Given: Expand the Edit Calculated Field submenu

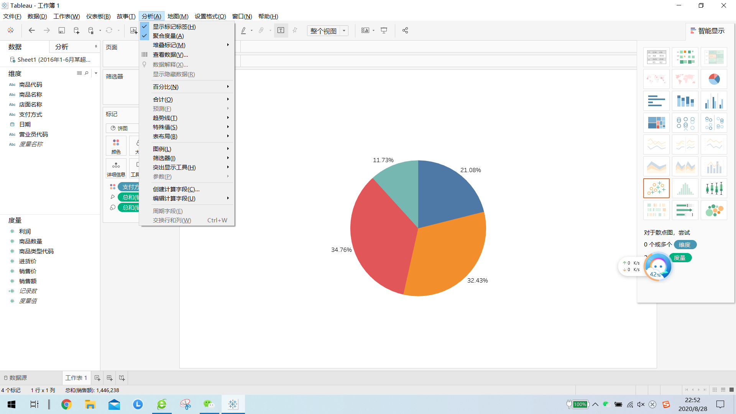Looking at the screenshot, I should pos(187,199).
